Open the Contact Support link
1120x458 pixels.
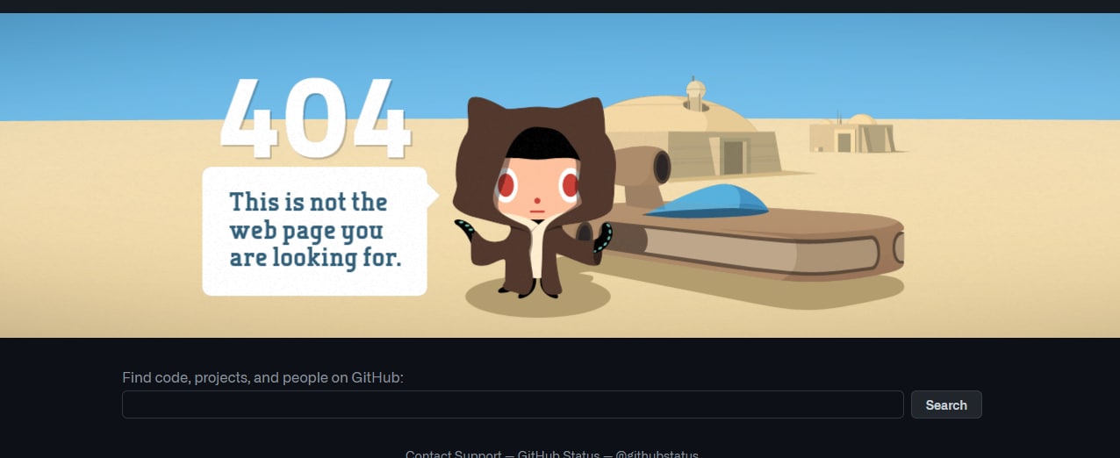(453, 454)
